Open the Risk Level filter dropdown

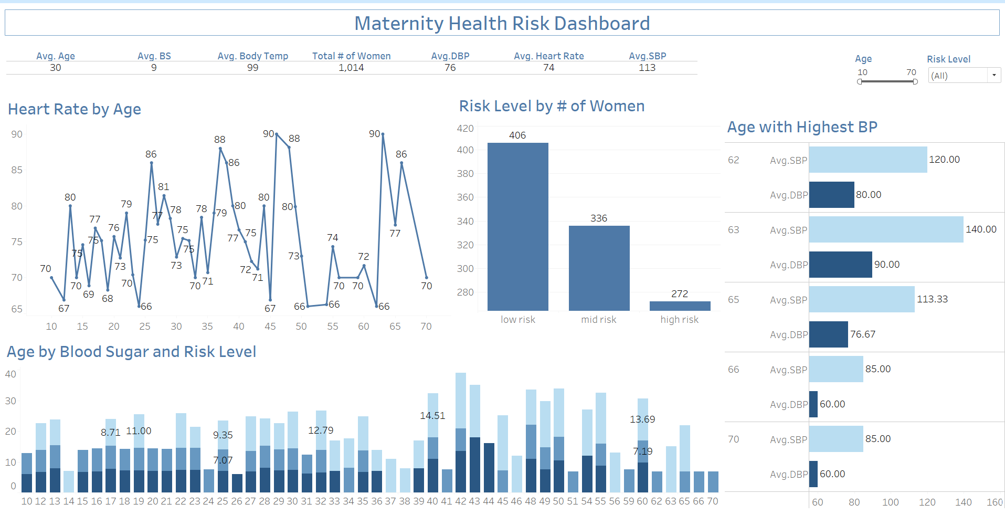pos(993,76)
